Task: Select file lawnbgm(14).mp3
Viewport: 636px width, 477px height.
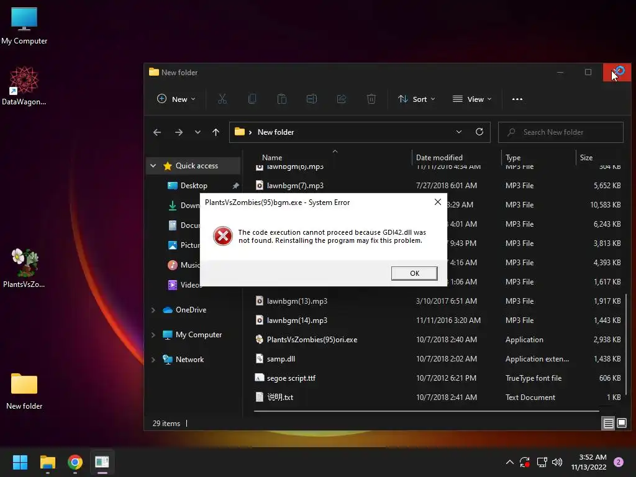Action: coord(297,320)
